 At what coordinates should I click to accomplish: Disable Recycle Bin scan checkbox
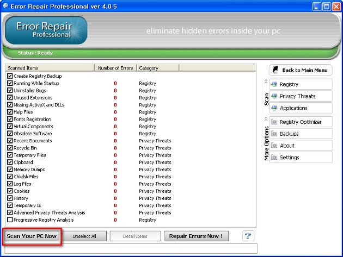pos(10,148)
